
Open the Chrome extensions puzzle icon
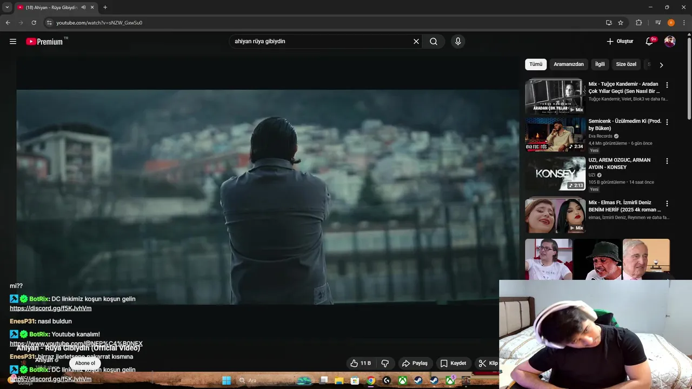click(639, 23)
